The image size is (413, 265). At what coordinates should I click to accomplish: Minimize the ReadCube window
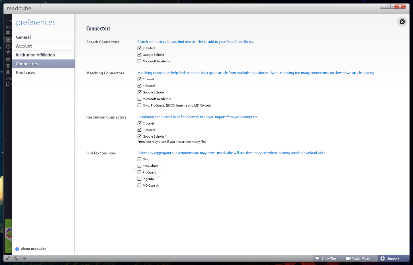(x=383, y=6)
